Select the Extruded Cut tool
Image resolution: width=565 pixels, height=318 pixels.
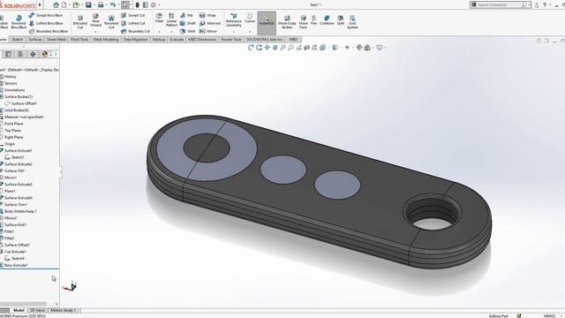pos(80,22)
